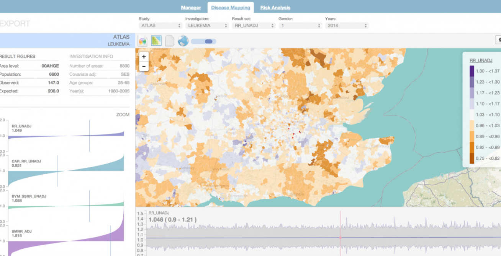This screenshot has width=501, height=256.
Task: Select a different year in Years dropdown
Action: (x=347, y=26)
